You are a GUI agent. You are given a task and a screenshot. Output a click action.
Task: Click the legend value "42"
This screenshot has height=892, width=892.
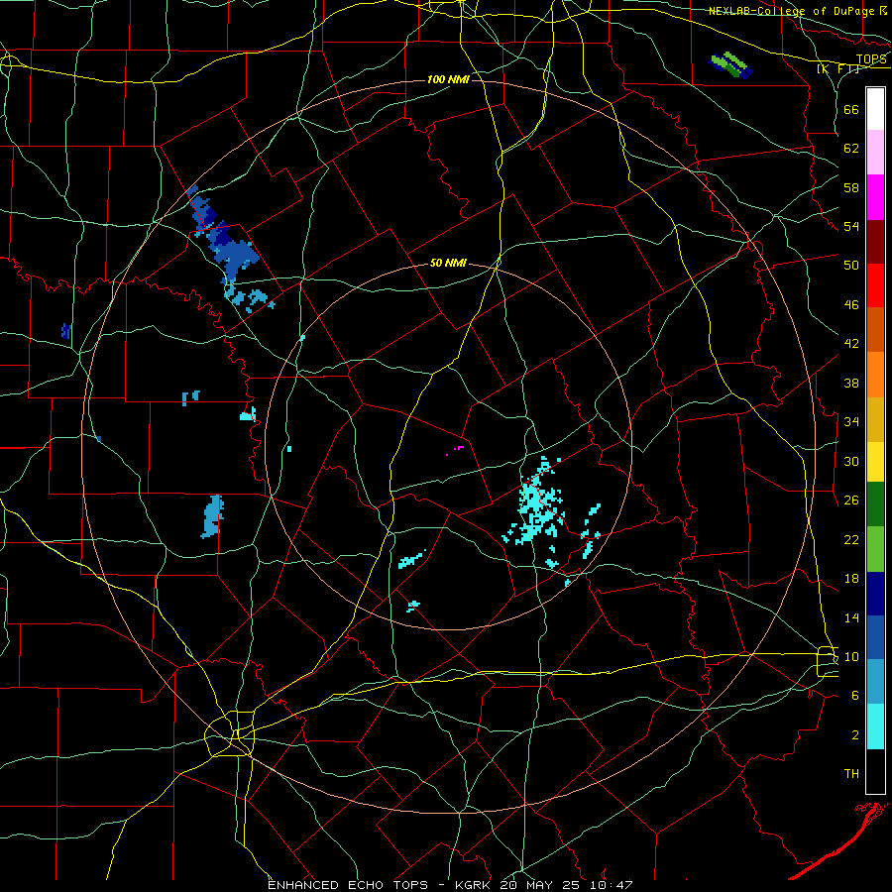pyautogui.click(x=851, y=344)
